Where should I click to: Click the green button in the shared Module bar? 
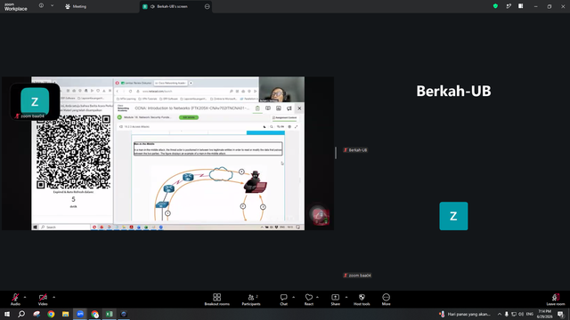[x=189, y=117]
